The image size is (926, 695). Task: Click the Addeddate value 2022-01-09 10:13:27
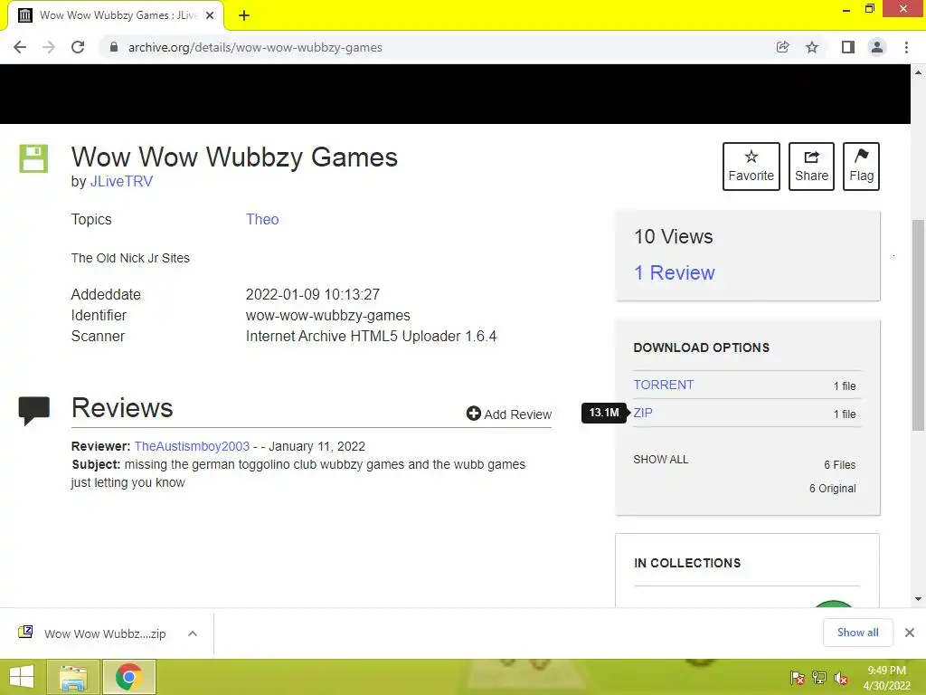pyautogui.click(x=312, y=294)
